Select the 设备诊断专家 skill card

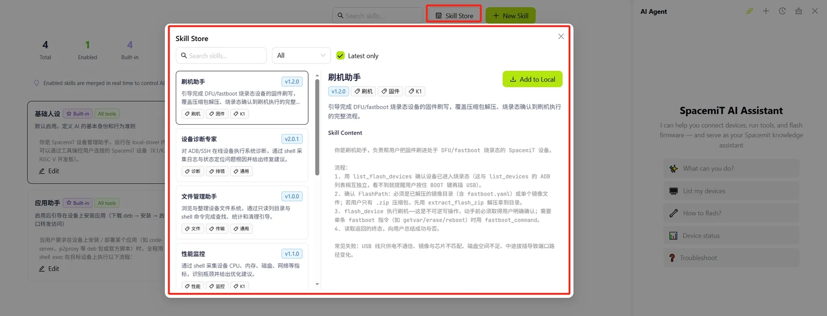pos(242,155)
